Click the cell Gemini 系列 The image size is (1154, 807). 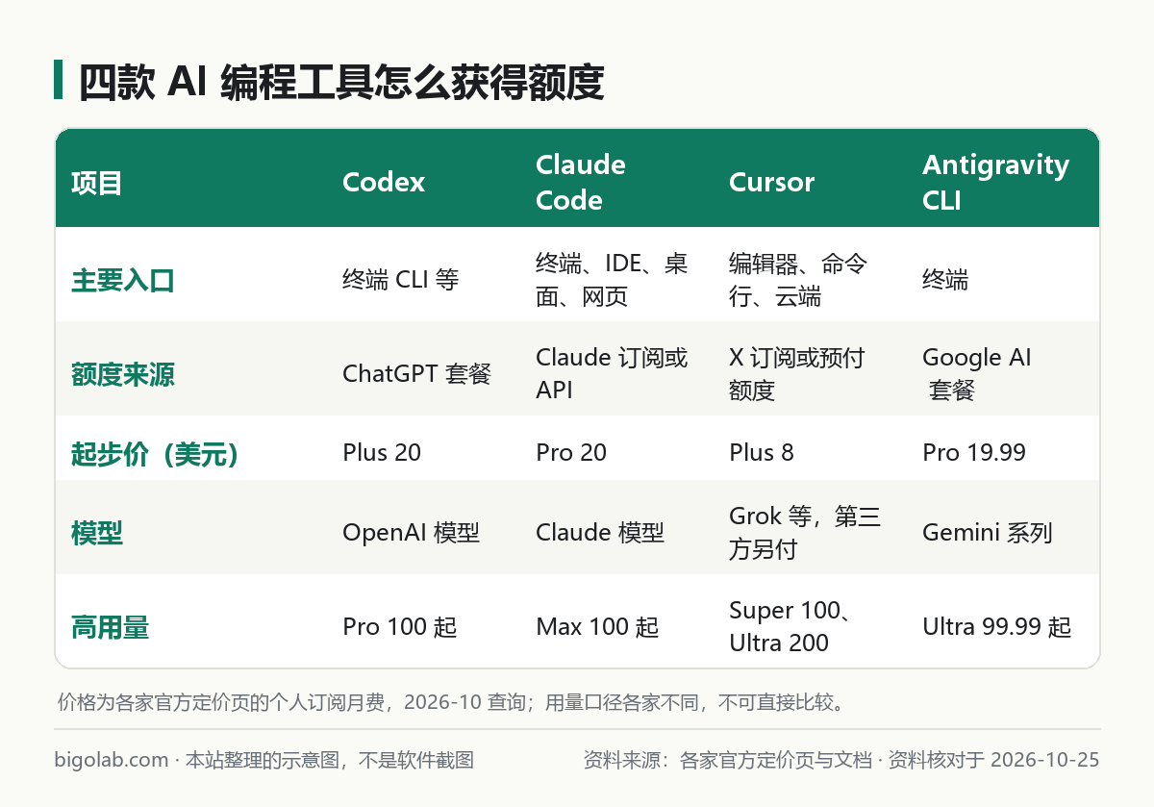tap(988, 532)
